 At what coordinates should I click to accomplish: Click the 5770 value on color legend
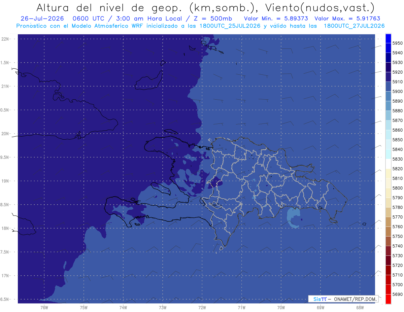pos(398,217)
